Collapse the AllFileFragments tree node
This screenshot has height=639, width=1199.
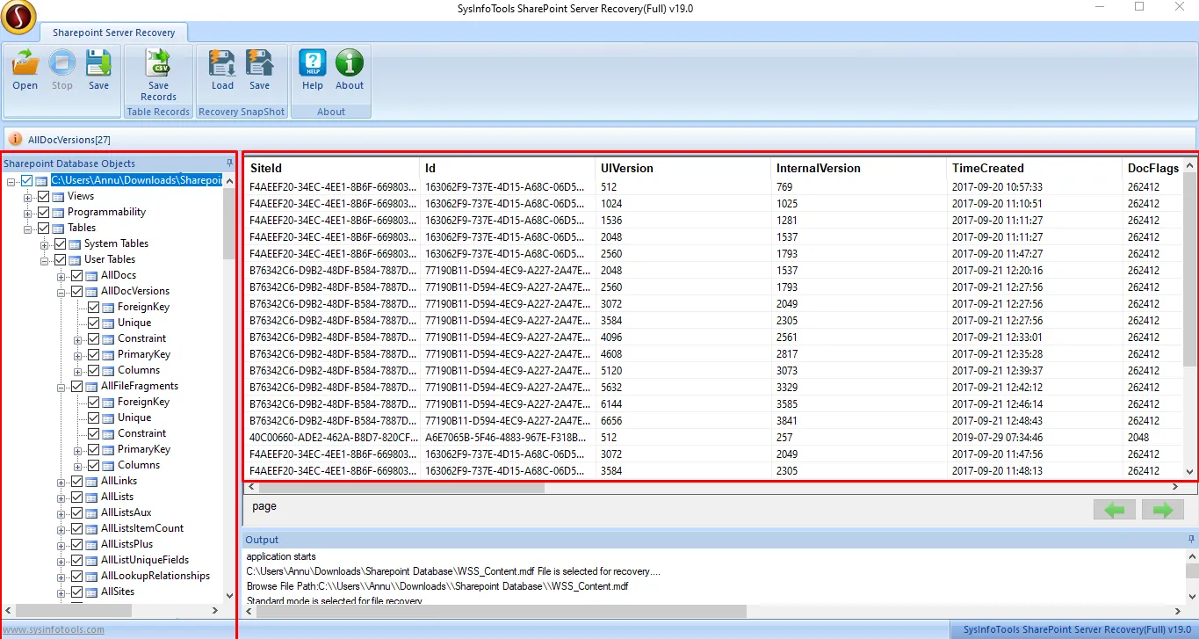pos(61,386)
